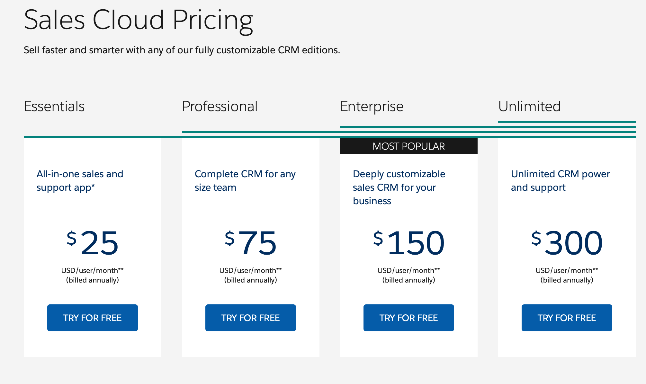Click Try For Free under Professional
Screen dimensions: 646x384
point(251,318)
